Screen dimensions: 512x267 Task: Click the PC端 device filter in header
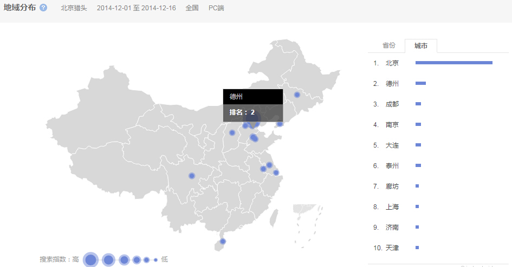[216, 8]
